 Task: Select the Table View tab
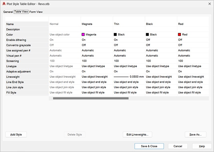tap(21, 12)
